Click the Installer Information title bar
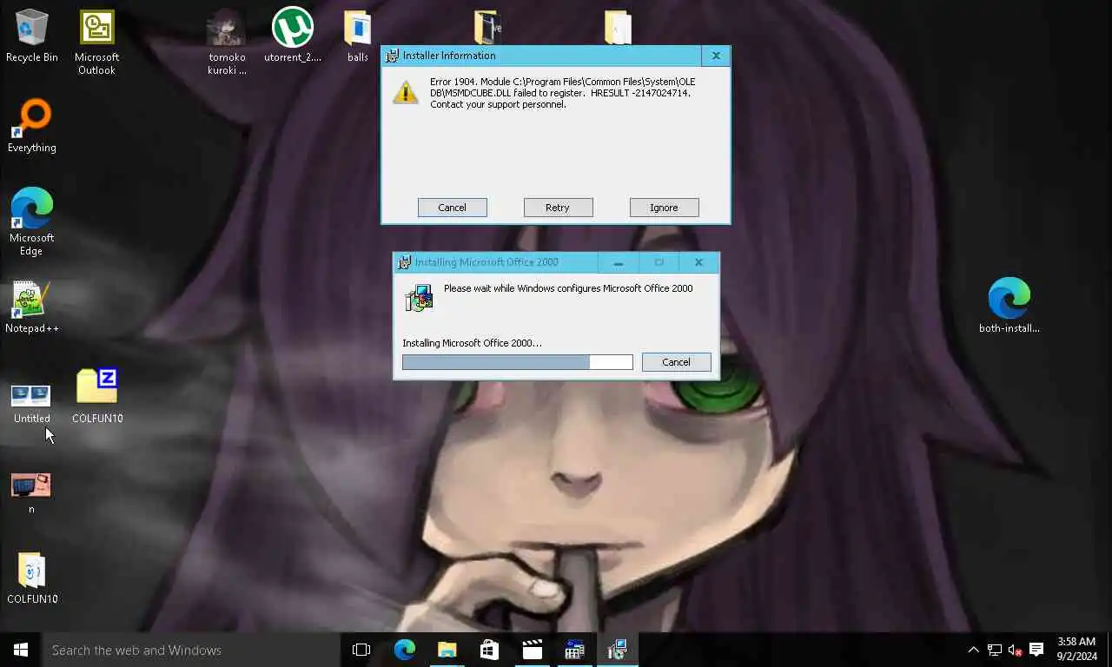Screen dimensions: 1112x667 (x=541, y=56)
